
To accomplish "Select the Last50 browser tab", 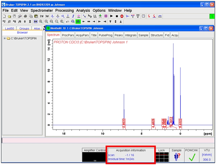I will [9, 28].
